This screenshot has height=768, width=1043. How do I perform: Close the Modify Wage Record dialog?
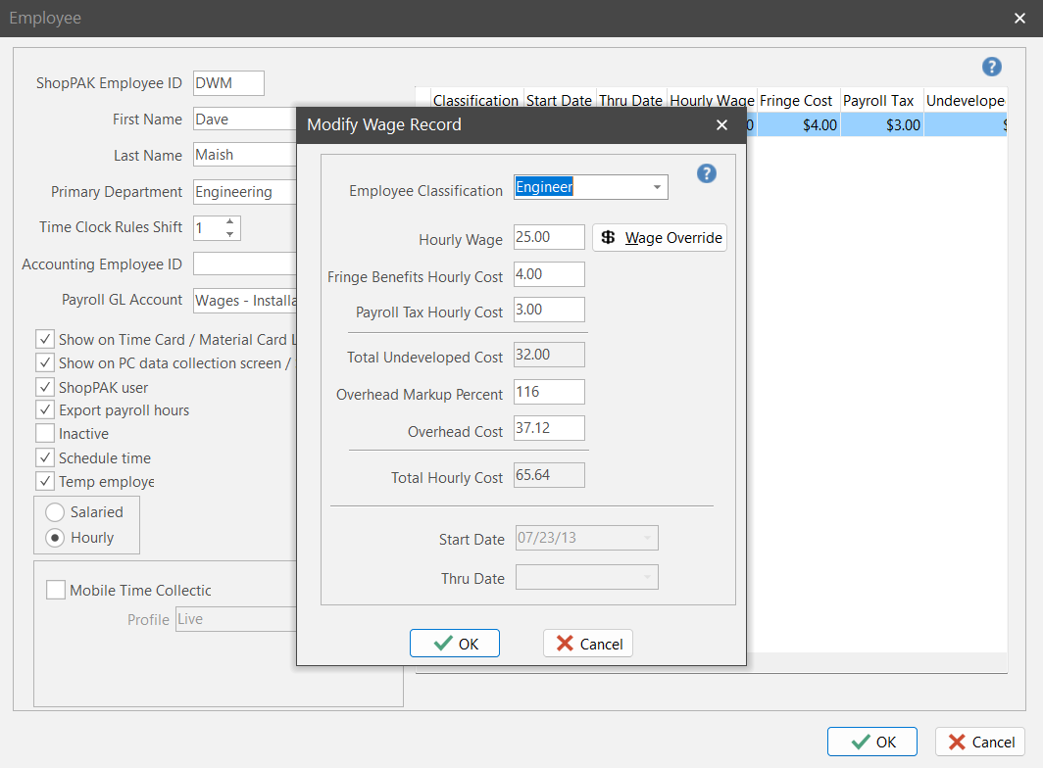point(721,125)
